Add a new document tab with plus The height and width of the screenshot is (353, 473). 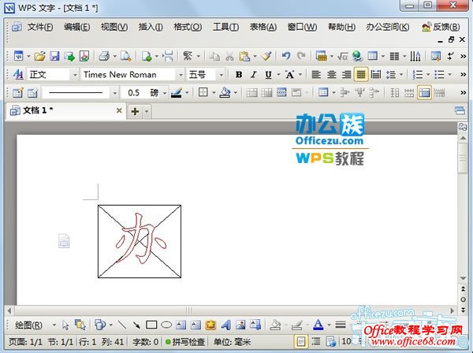click(x=135, y=112)
